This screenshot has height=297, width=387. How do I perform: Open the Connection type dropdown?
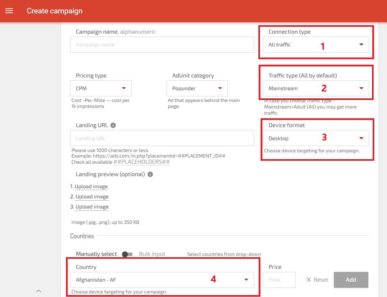point(315,45)
